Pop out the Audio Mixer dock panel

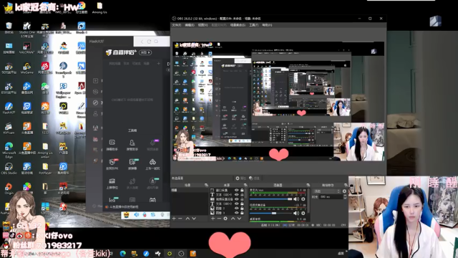[x=308, y=185]
